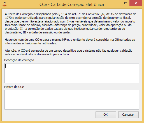Close the CCe dialog with red X
The height and width of the screenshot is (123, 144).
(x=136, y=3)
